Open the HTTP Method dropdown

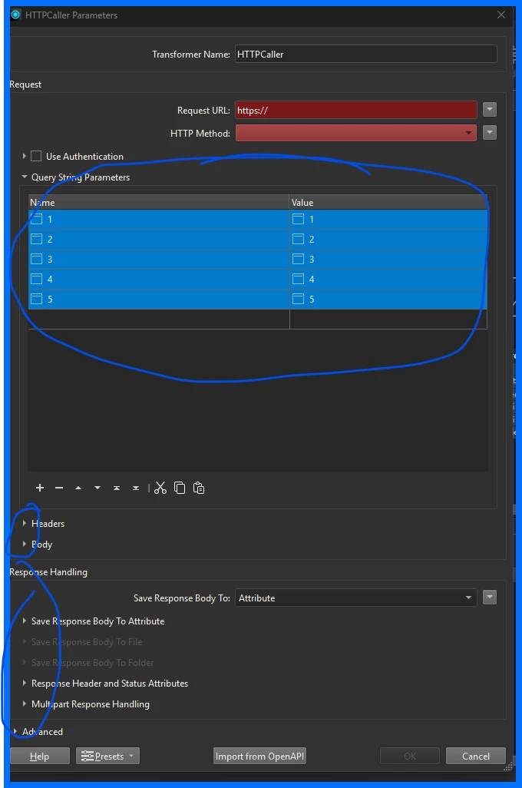click(355, 133)
